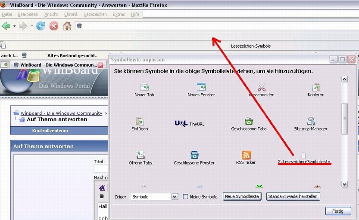
Task: Click the Auf Thema antworten heading
Action: click(x=43, y=146)
